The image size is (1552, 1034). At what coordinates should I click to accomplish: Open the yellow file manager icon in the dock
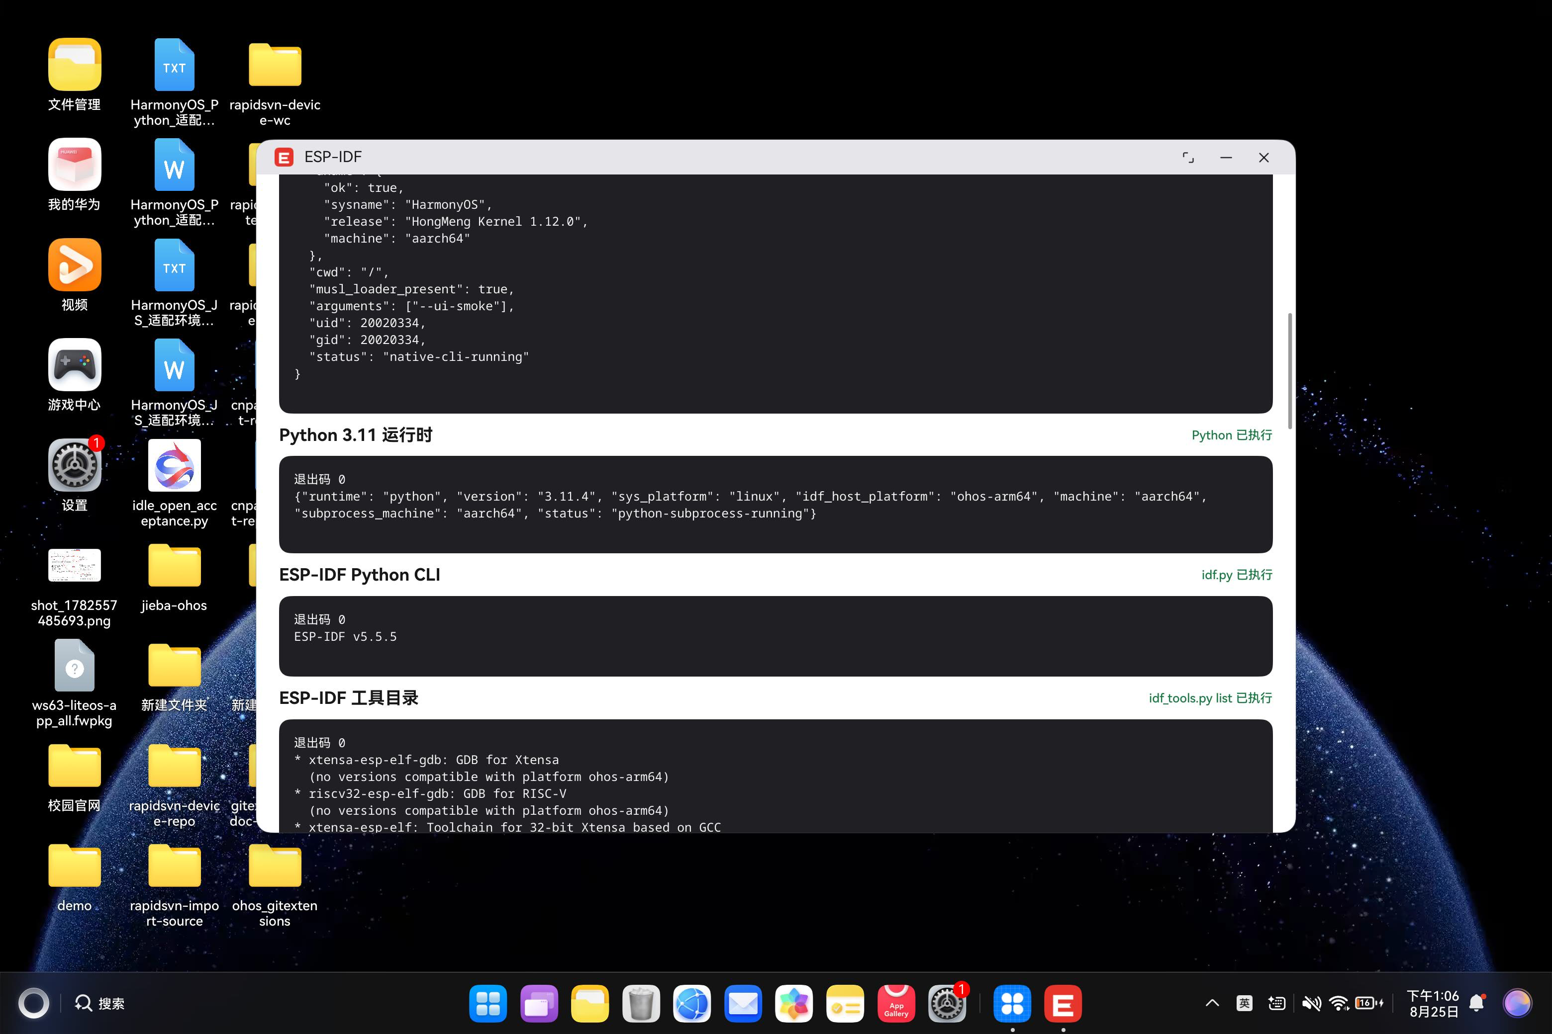(590, 1003)
